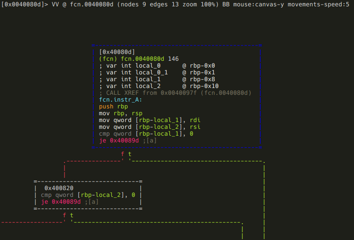Viewport: 354px width, 240px height.
Task: Click the local_2 variable at rbp-0x10
Action: click(x=149, y=86)
